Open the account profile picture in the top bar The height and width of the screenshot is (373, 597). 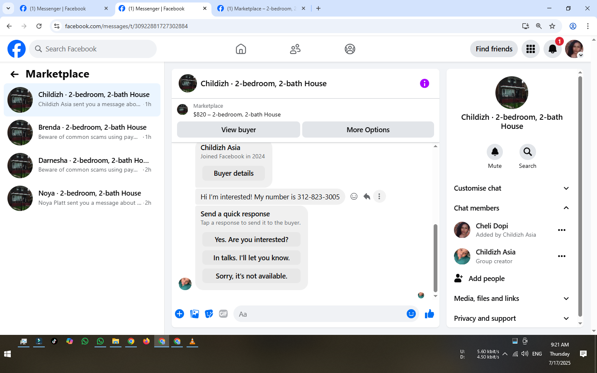click(x=574, y=49)
